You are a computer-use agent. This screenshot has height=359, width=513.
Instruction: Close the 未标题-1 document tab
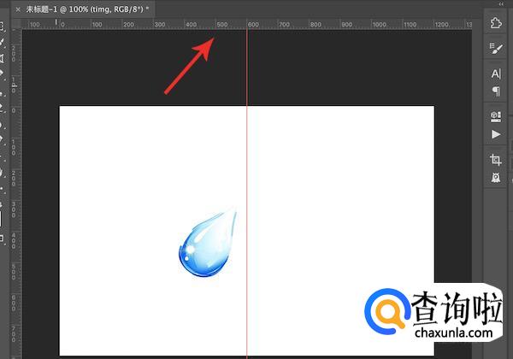click(x=18, y=8)
